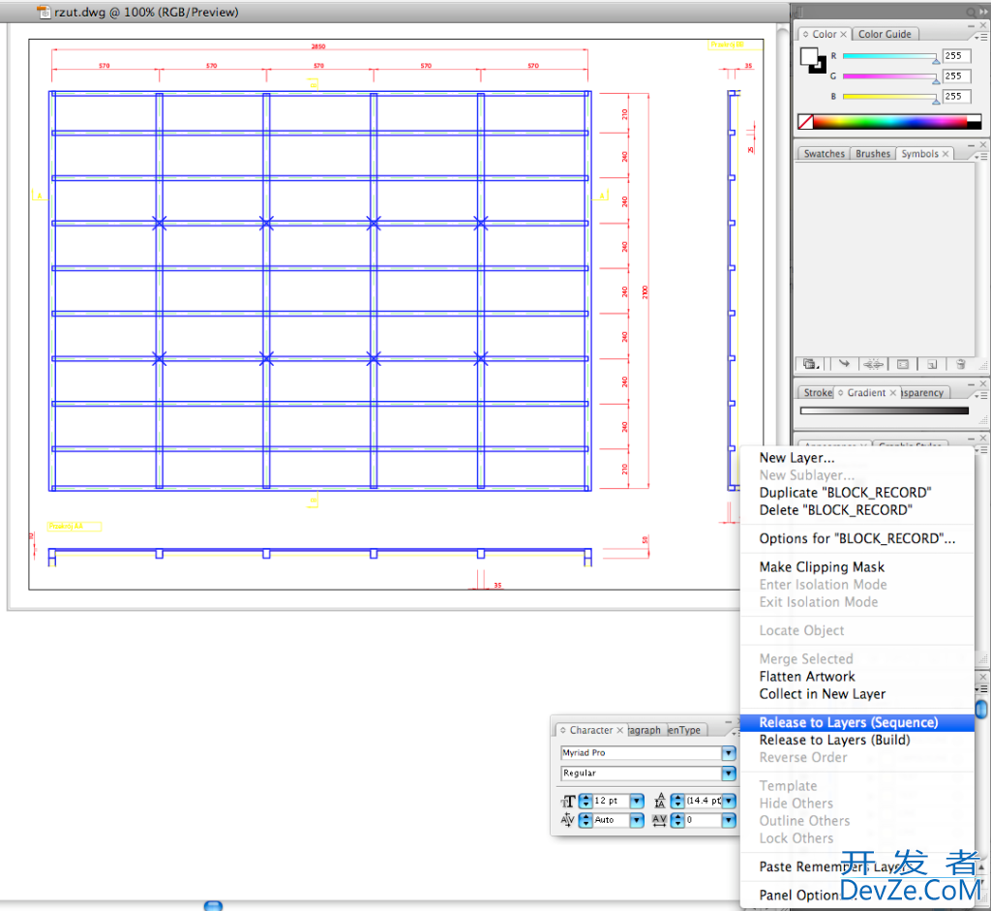The image size is (991, 911).
Task: Cycle the Color panel view arrows
Action: click(805, 34)
